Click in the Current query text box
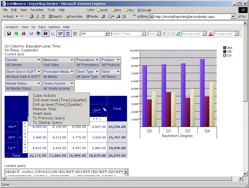The width and height of the screenshot is (249, 188). pyautogui.click(x=65, y=173)
